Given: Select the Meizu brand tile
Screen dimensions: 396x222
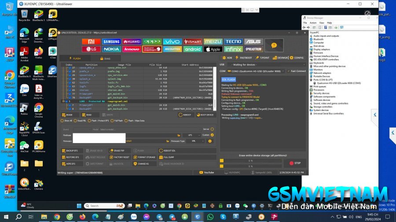Looking at the screenshot, I should coord(213,42).
